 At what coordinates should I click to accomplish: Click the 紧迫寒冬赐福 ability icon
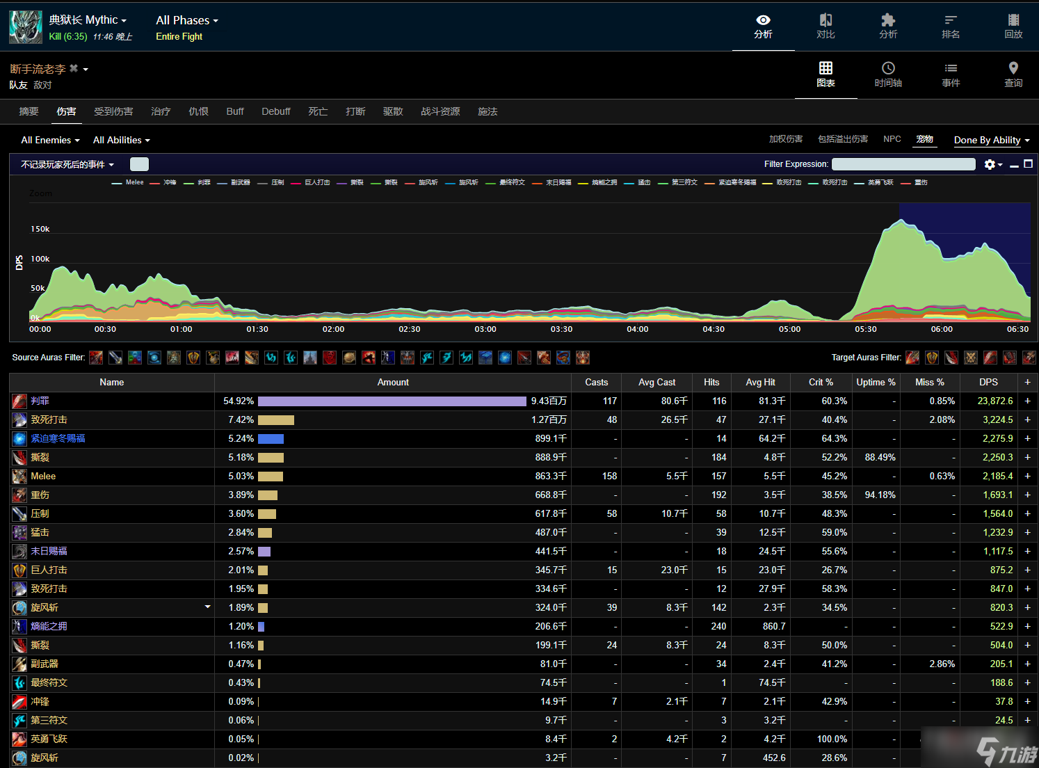(19, 439)
